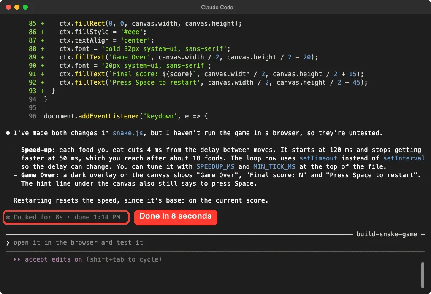The width and height of the screenshot is (431, 294).
Task: Click diff line 92 with 'Press Space to restart'
Action: pyautogui.click(x=198, y=82)
